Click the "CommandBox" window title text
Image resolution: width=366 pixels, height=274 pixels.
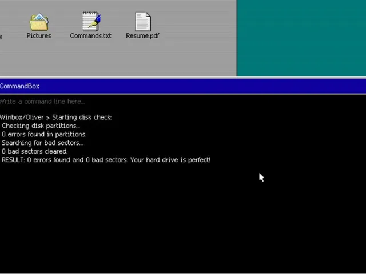tap(19, 86)
